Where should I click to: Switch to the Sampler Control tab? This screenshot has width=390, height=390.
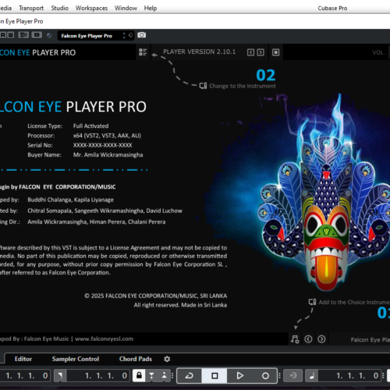[76, 359]
